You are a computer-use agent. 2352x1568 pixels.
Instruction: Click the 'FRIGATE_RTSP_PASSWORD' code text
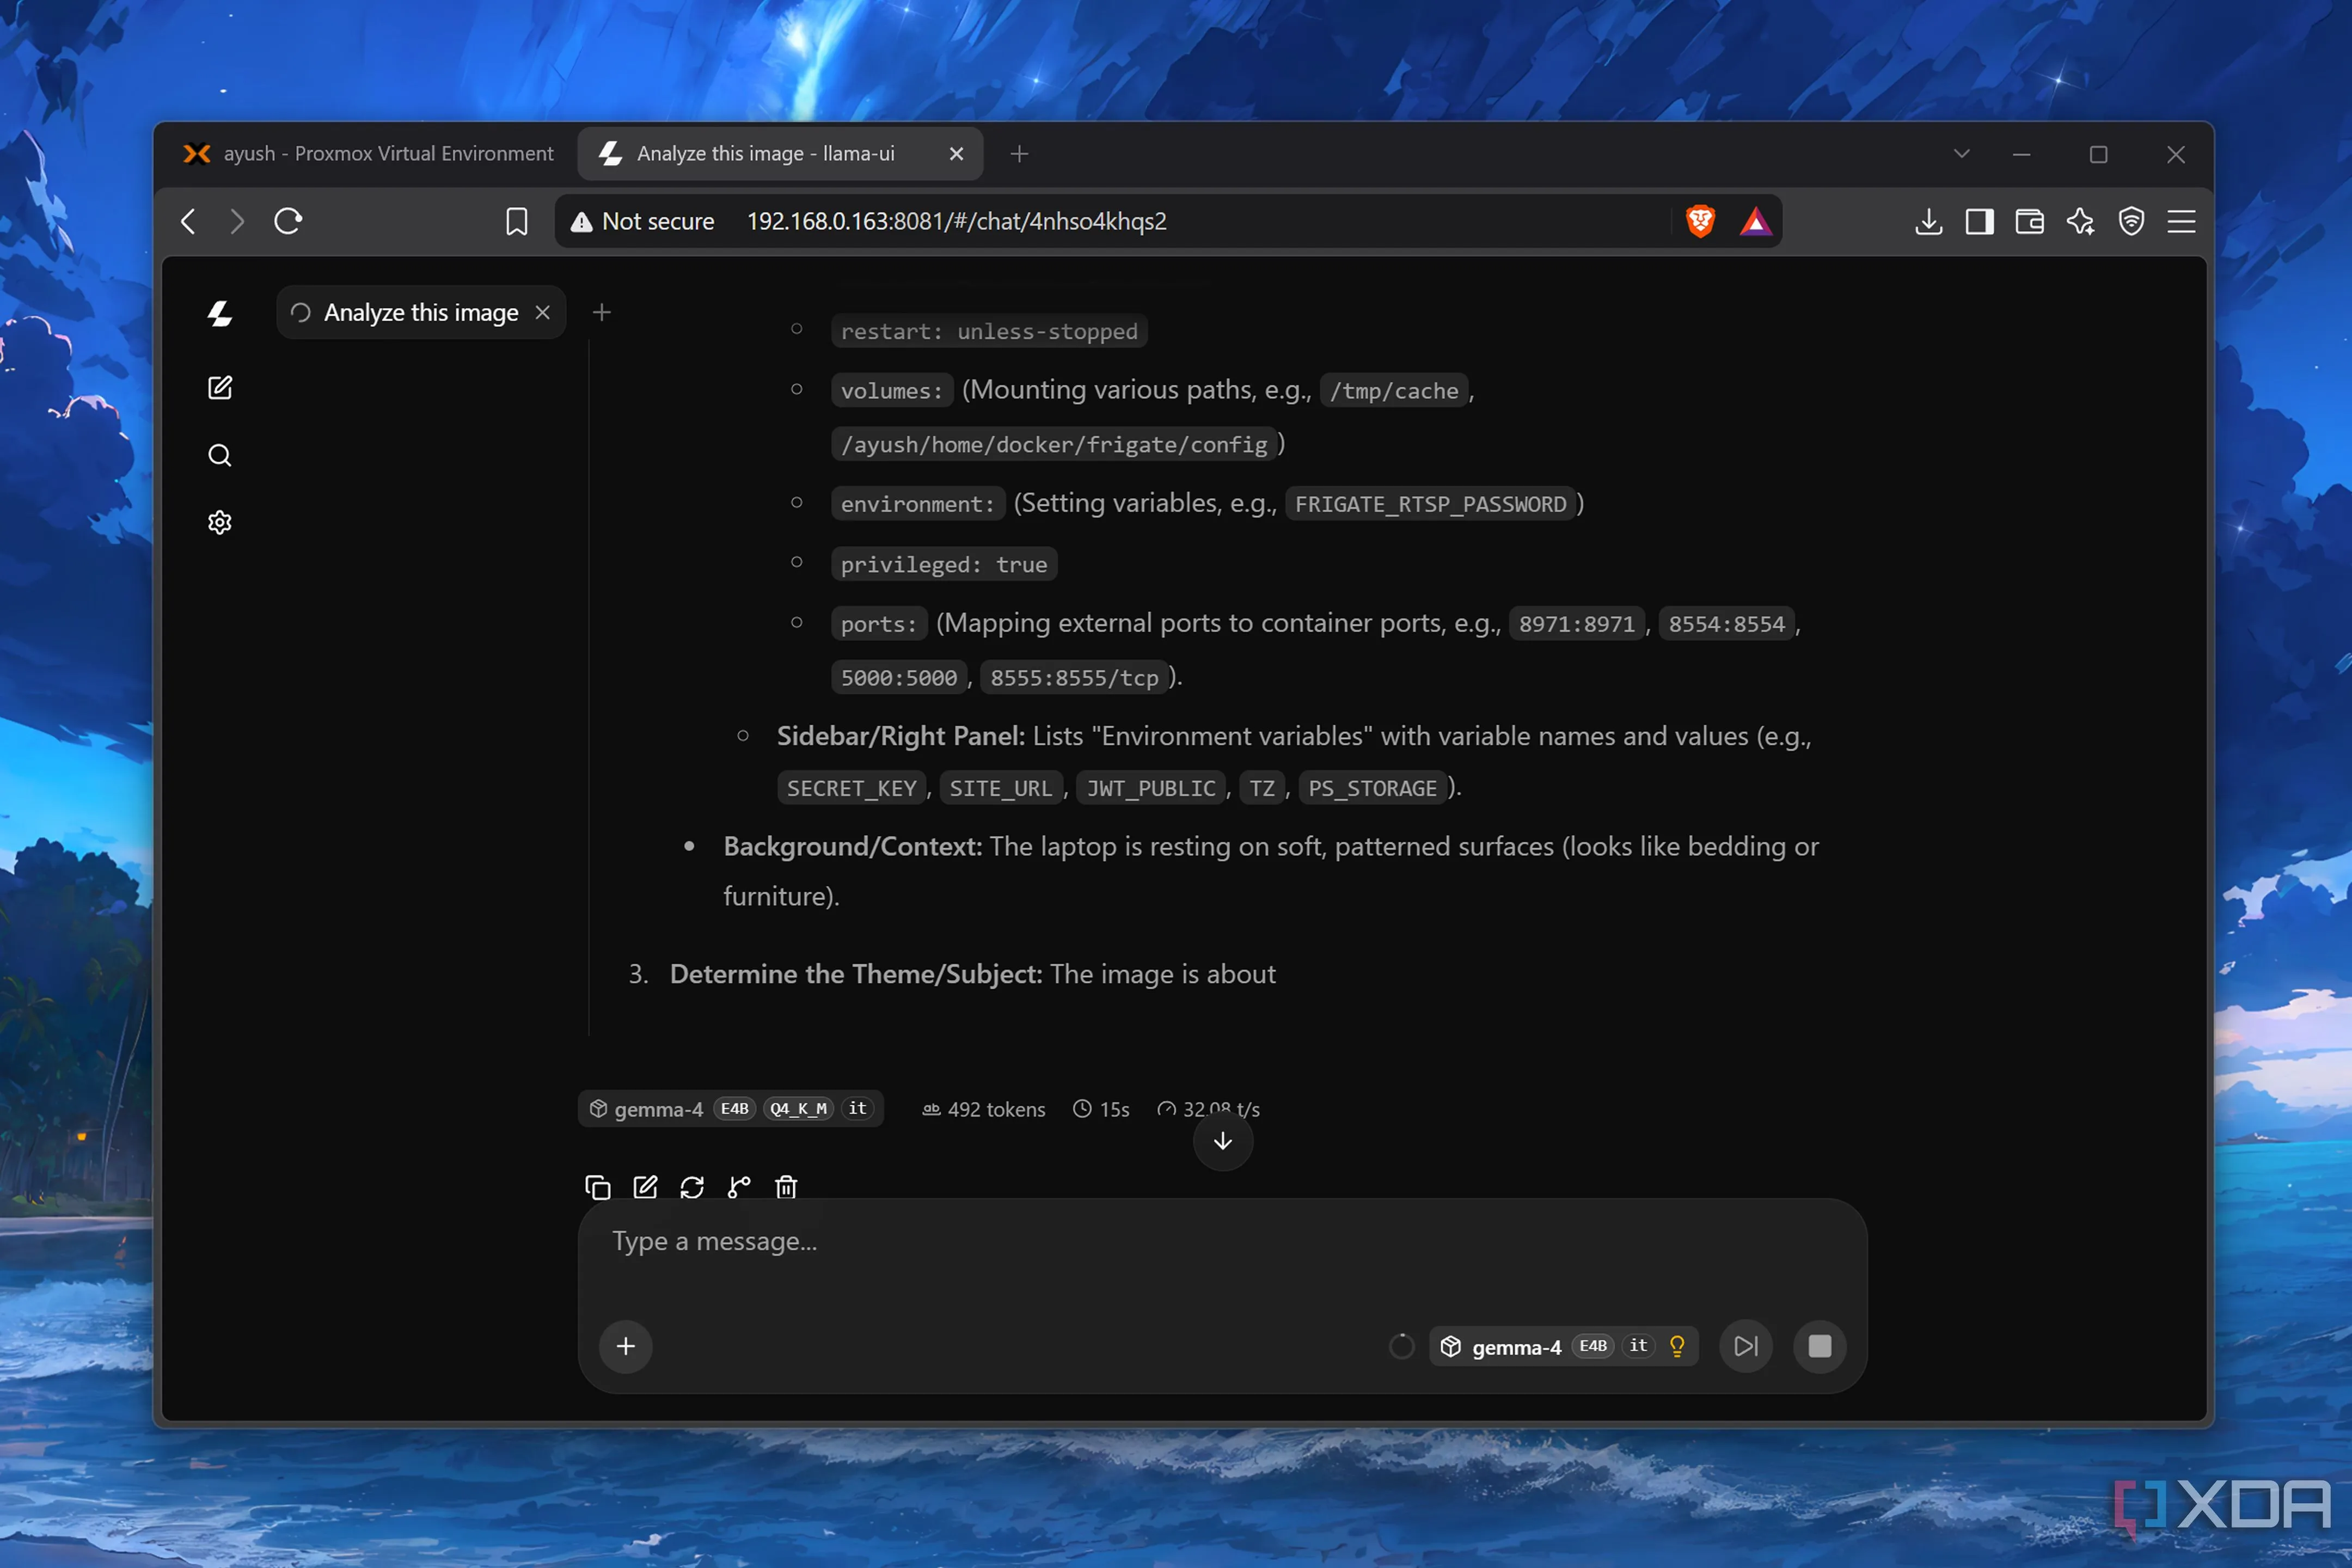[x=1430, y=504]
